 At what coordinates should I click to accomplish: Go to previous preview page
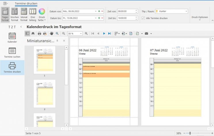coord(98,33)
